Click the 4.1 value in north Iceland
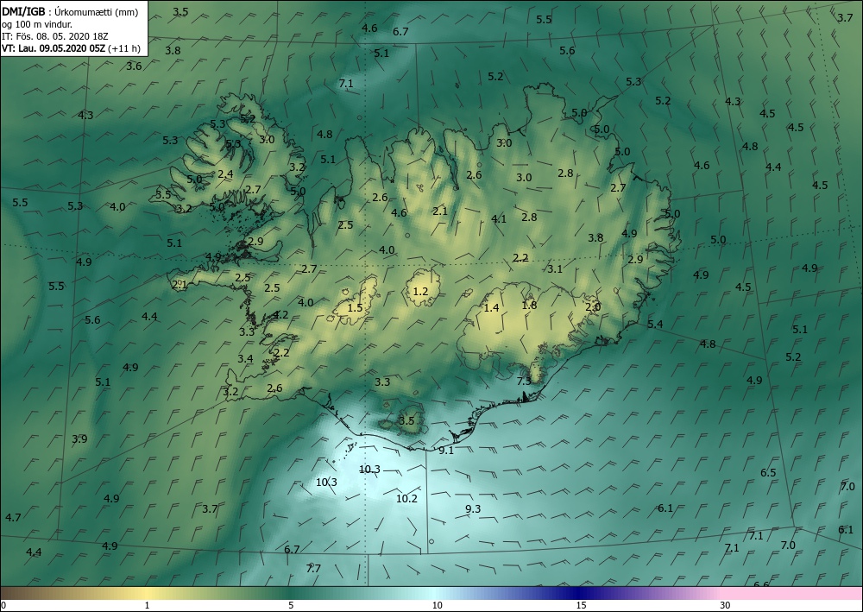 499,219
